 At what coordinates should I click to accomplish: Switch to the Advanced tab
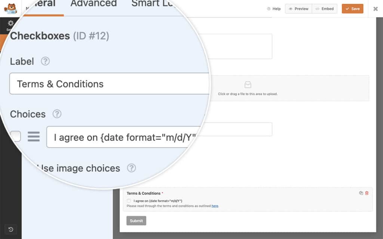point(93,4)
